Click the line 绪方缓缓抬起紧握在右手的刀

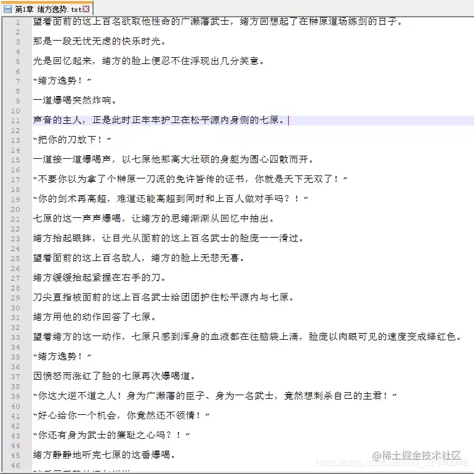tap(100, 278)
